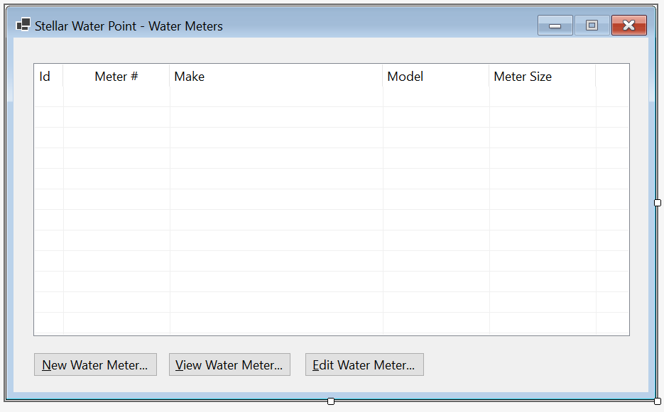This screenshot has width=664, height=412.
Task: Close the Water Meters window
Action: [629, 26]
